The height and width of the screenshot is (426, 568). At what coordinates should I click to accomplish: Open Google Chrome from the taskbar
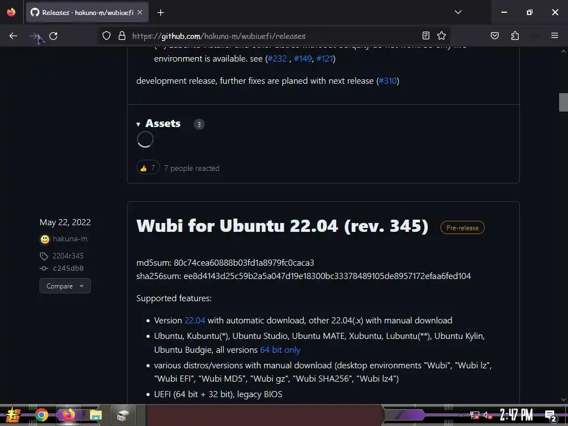click(42, 415)
